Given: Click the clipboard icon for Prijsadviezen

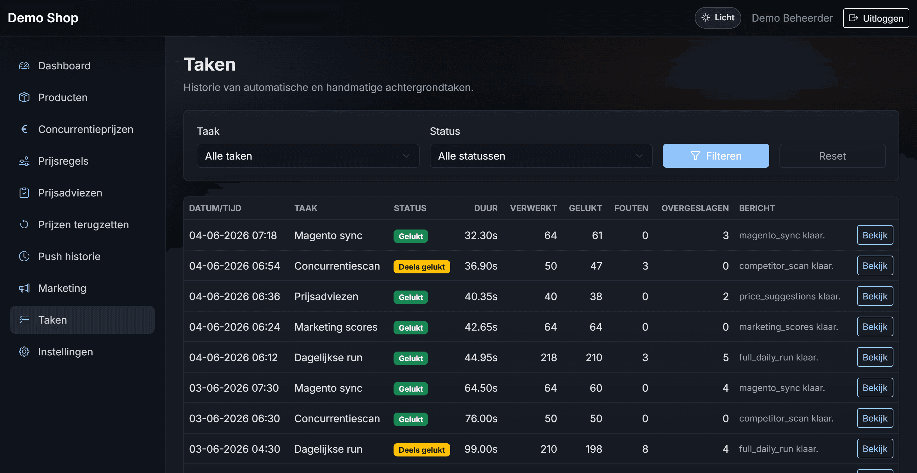Looking at the screenshot, I should coord(24,193).
